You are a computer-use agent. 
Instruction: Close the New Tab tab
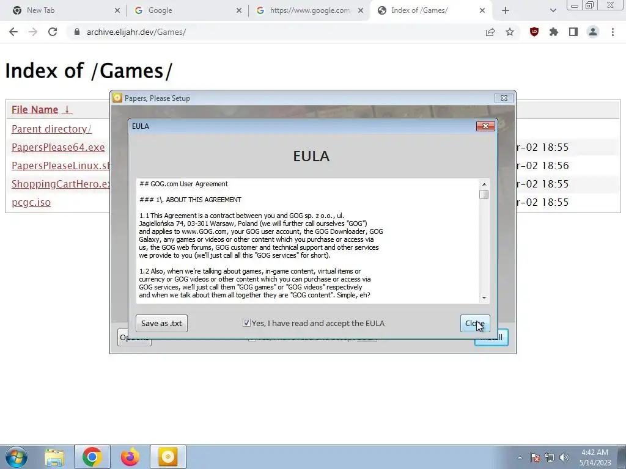117,10
